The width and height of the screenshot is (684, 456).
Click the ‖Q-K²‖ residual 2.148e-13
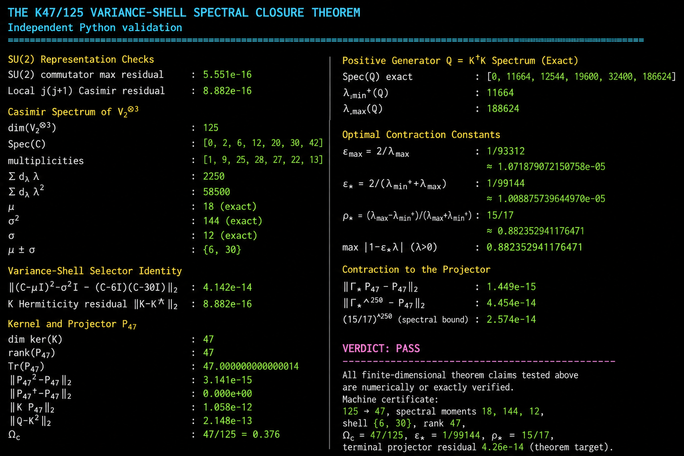point(227,421)
